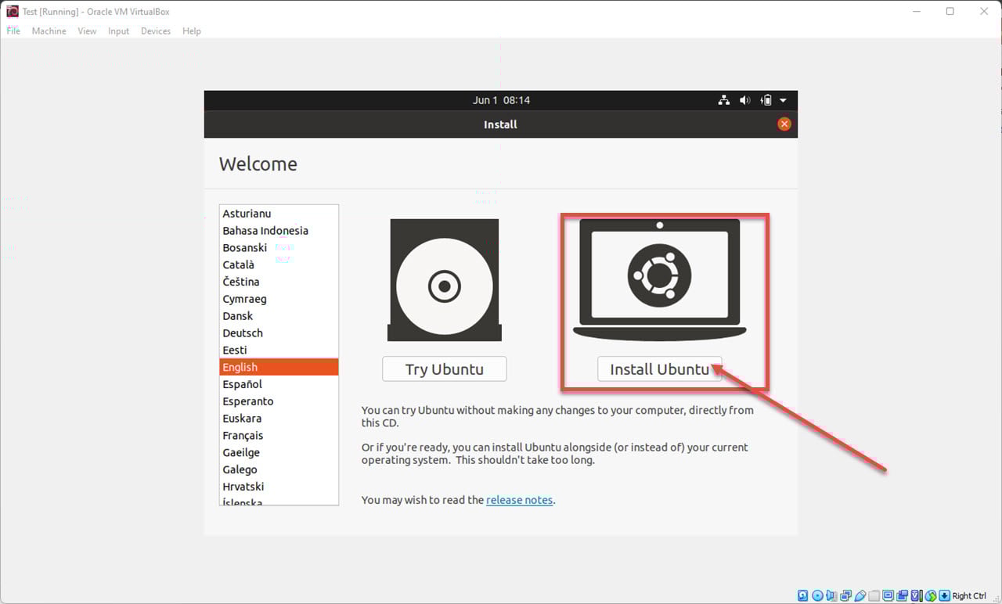Click the recording status bar icon
1002x604 pixels.
[902, 595]
